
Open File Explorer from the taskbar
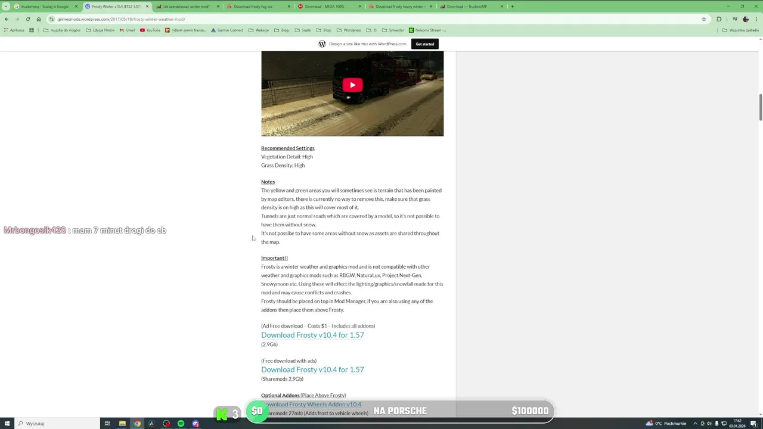(122, 424)
